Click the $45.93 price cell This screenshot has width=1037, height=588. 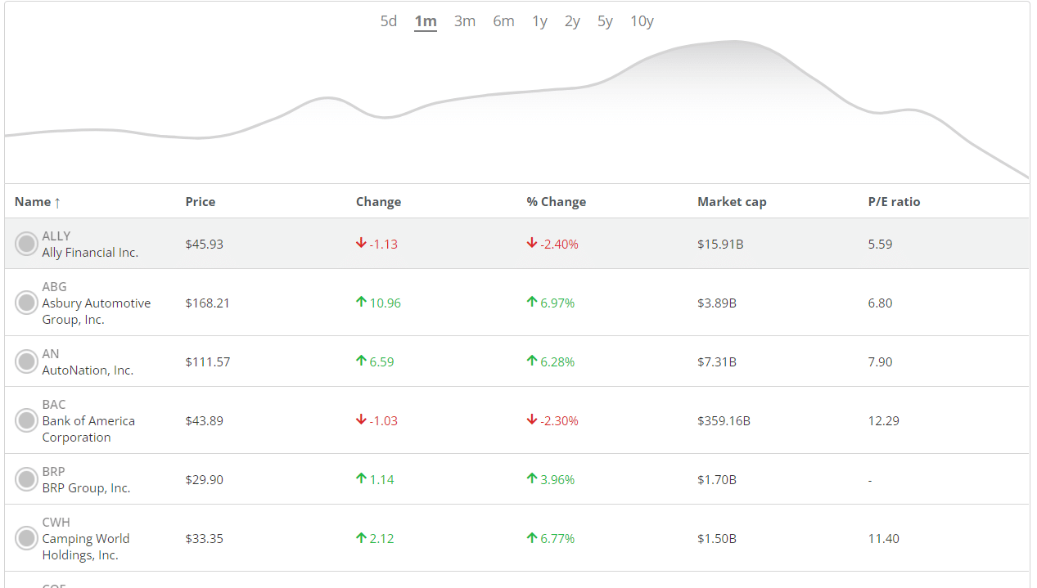pos(205,245)
